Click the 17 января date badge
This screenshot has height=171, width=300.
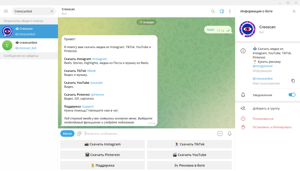[146, 22]
